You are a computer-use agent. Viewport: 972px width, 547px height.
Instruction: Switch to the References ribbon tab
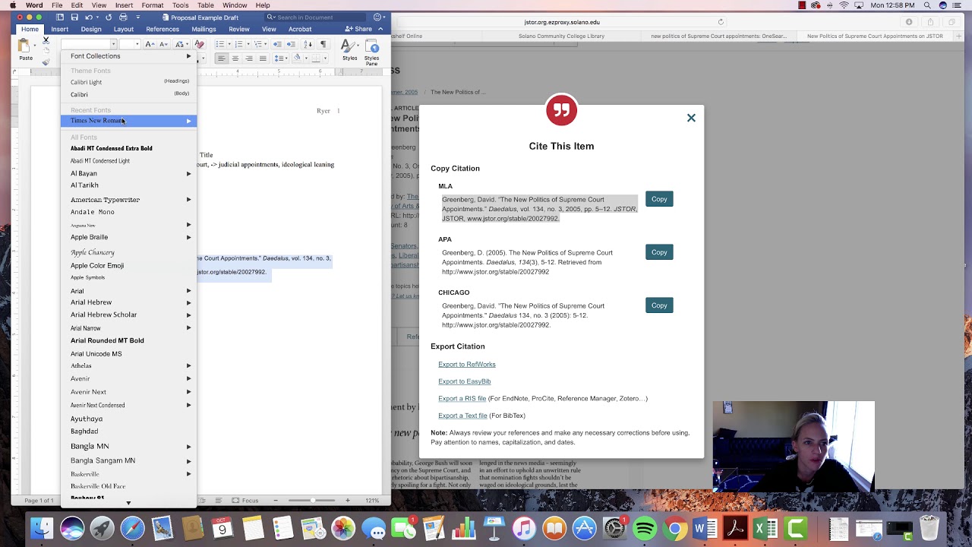(x=163, y=29)
